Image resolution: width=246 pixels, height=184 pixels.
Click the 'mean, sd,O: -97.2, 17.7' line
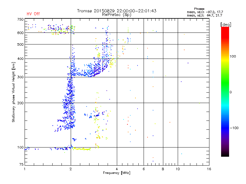(205, 12)
